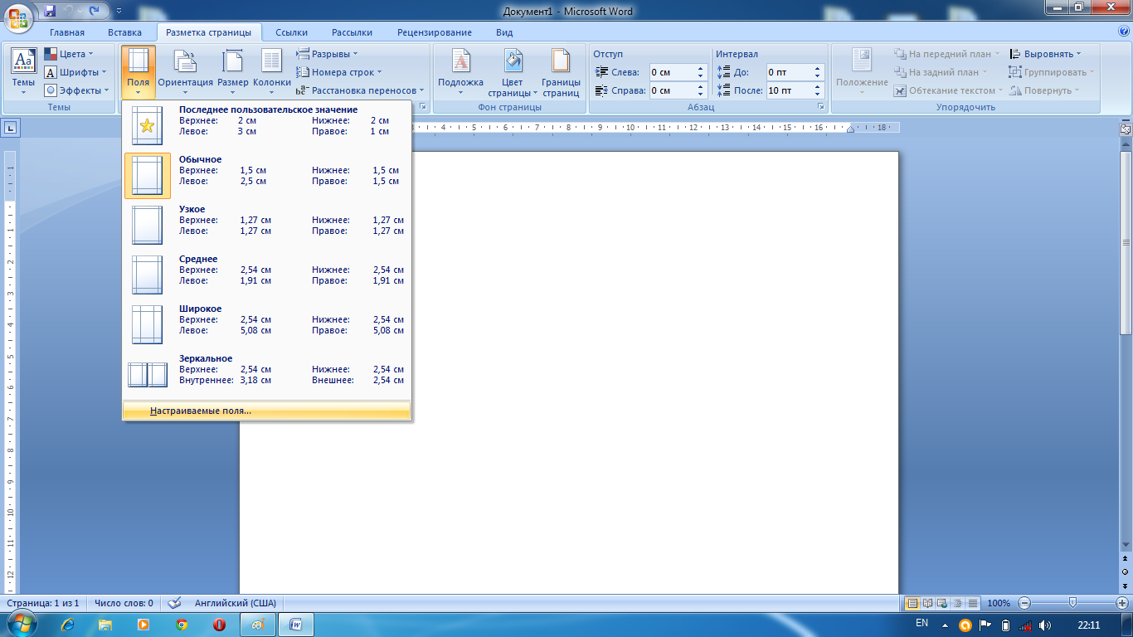The image size is (1133, 637).
Task: Click Число слов: 0 word count
Action: [124, 603]
